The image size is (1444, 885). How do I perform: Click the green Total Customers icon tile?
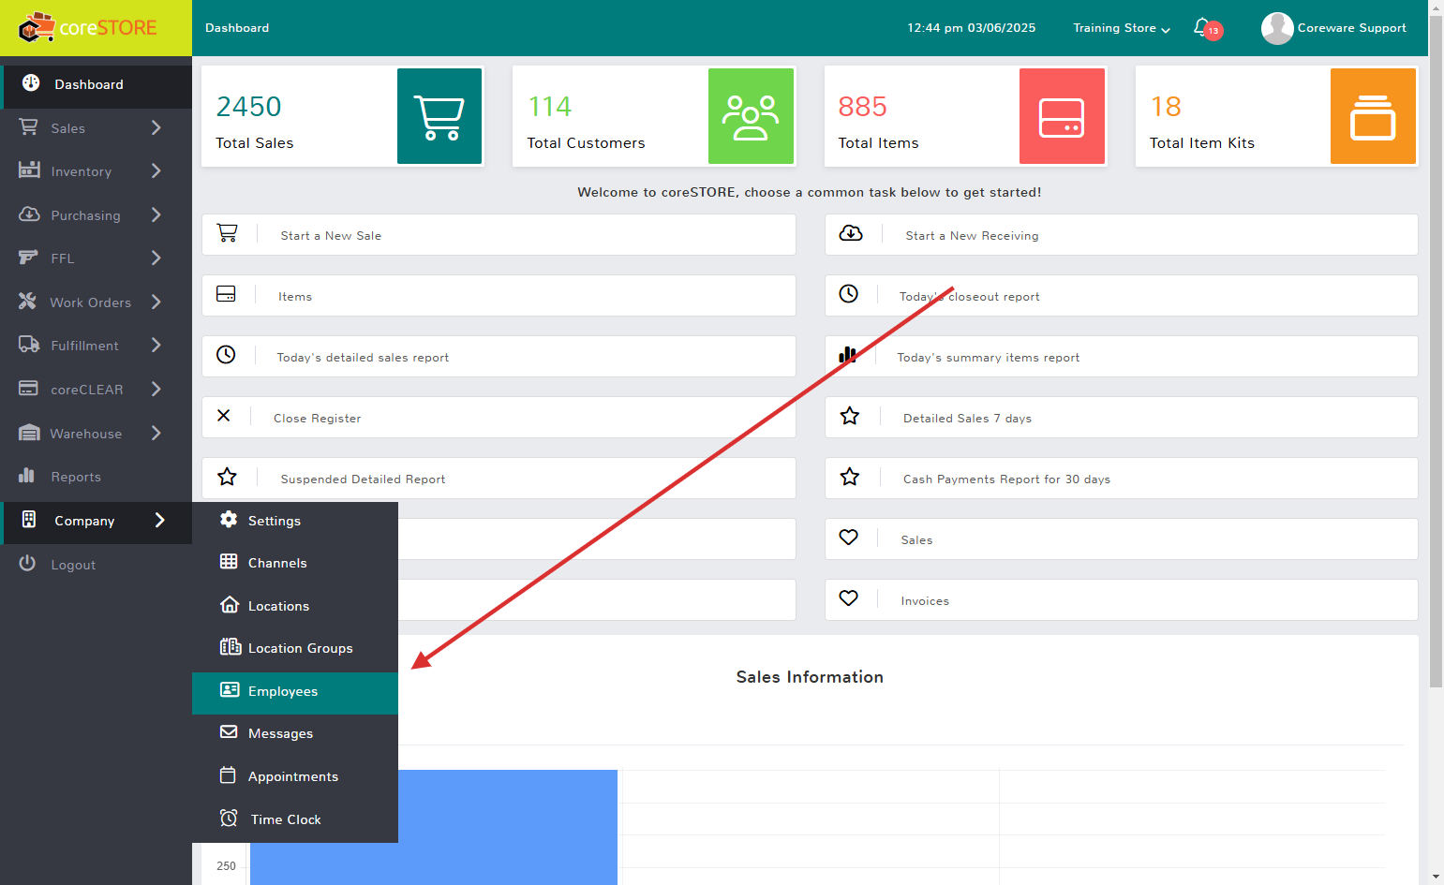pyautogui.click(x=751, y=116)
